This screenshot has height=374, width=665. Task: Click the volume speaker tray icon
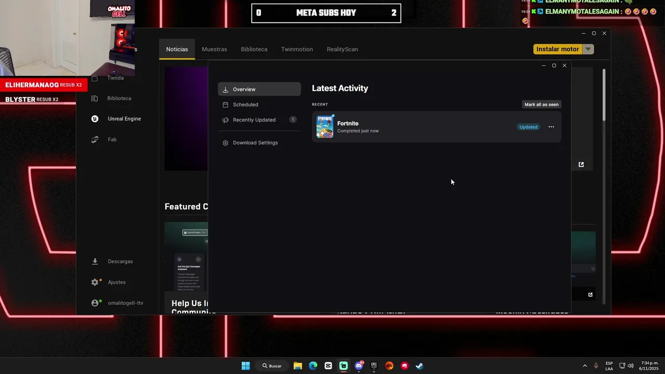tap(631, 366)
